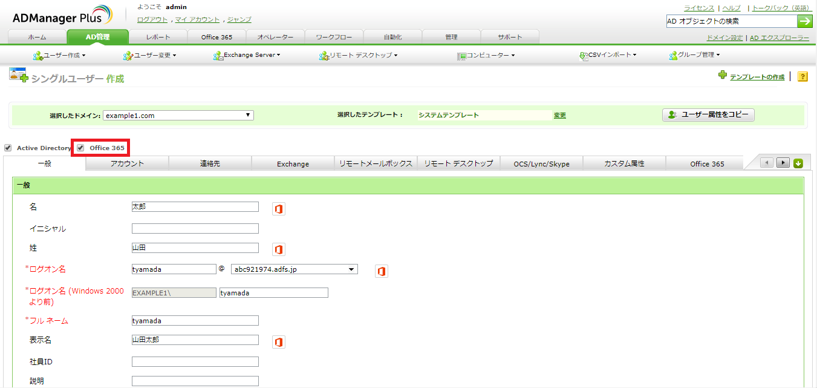Click the Office 365 sync icon beside 名 field
Viewport: 817px width, 388px height.
tap(278, 207)
